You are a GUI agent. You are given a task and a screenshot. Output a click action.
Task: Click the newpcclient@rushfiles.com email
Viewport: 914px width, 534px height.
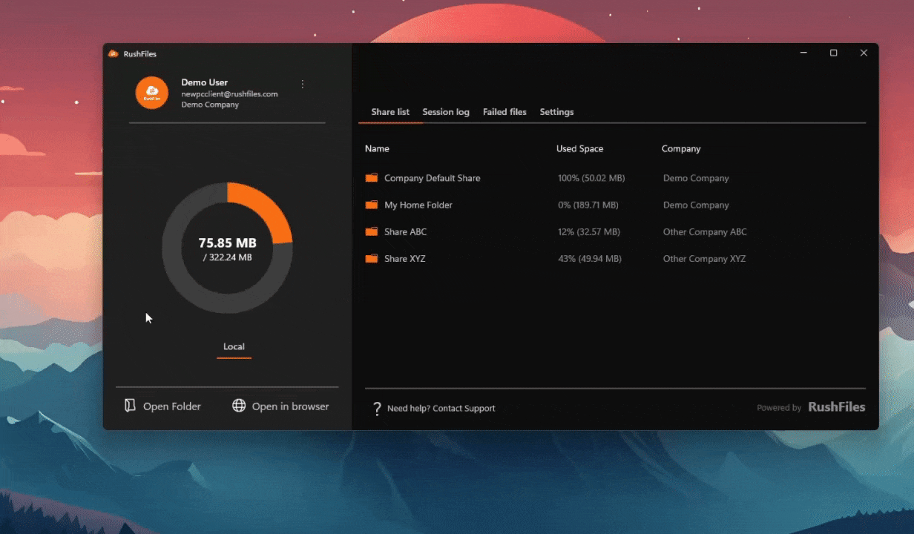[x=229, y=94]
